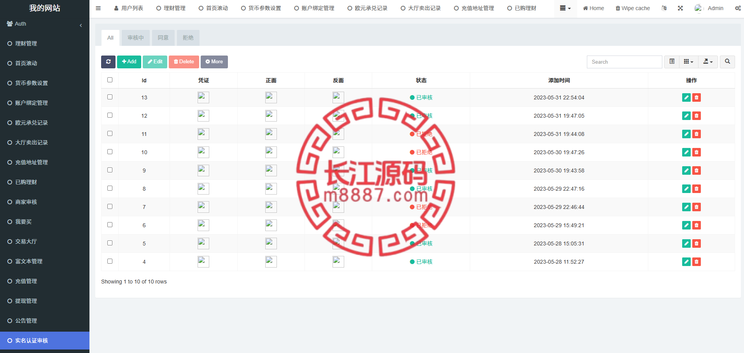The height and width of the screenshot is (353, 744).
Task: Open the language switch icon in header
Action: 664,8
